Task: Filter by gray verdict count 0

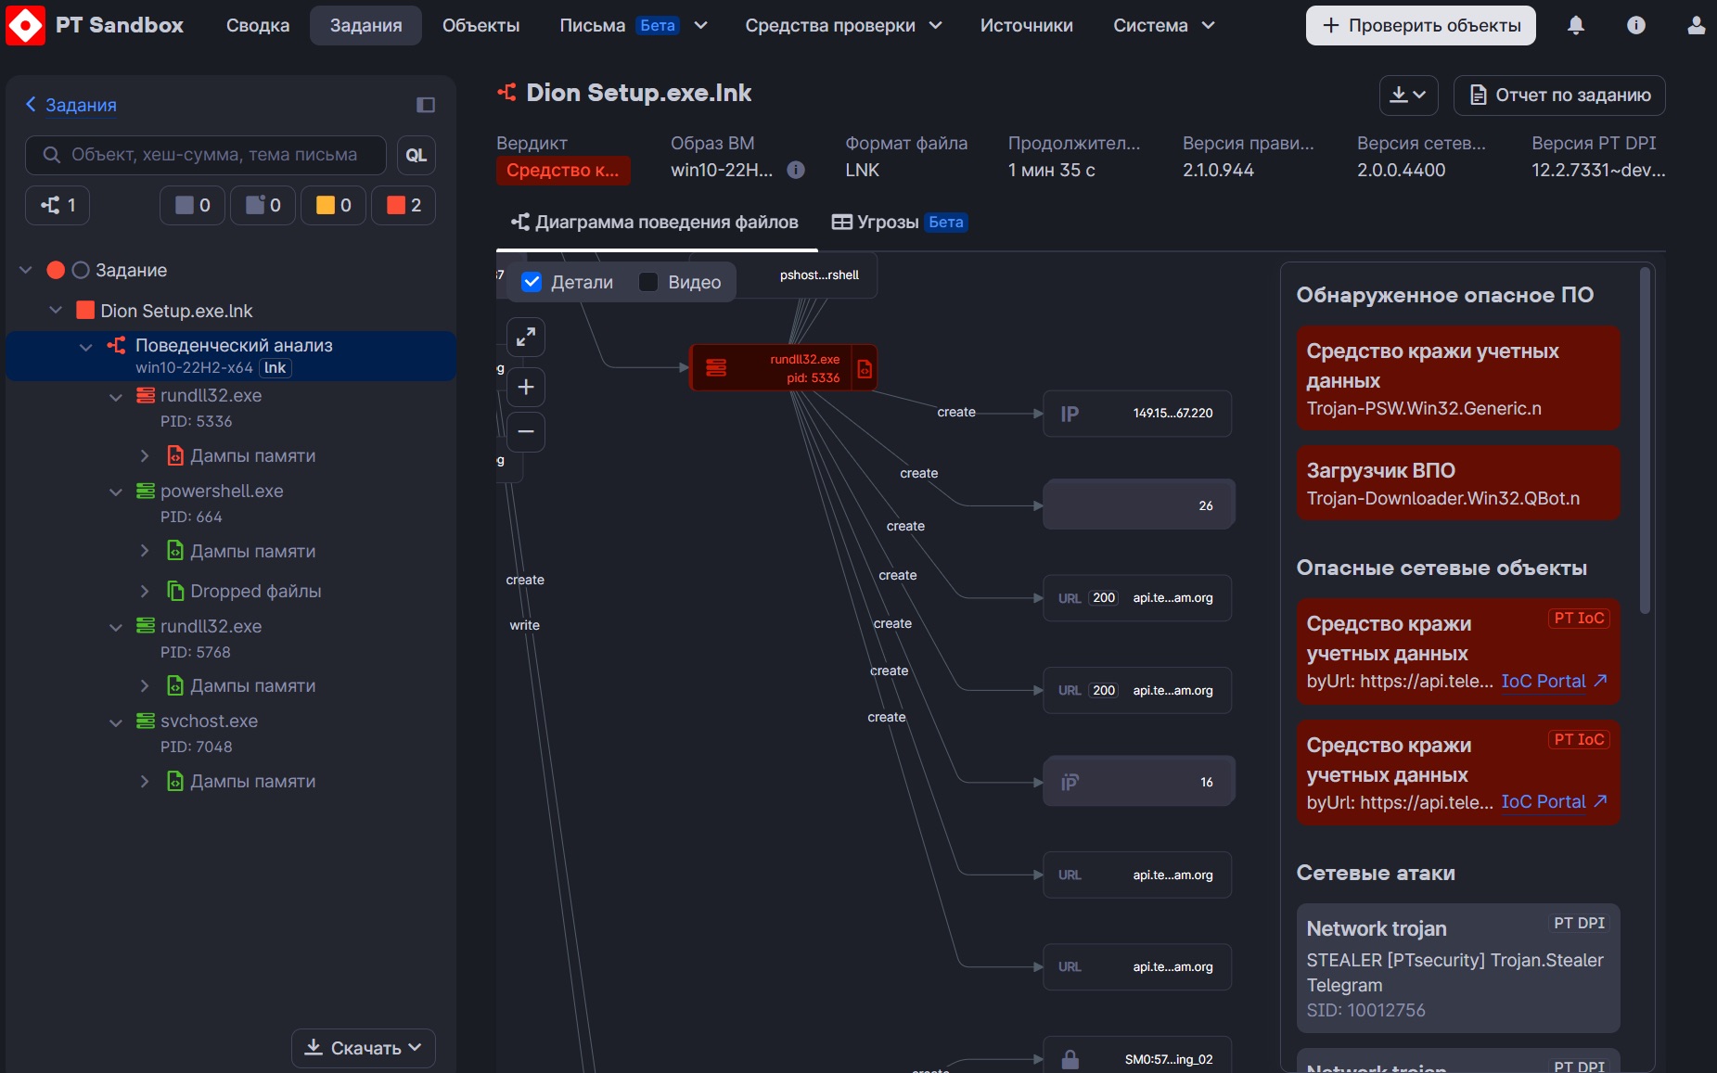Action: [x=193, y=205]
